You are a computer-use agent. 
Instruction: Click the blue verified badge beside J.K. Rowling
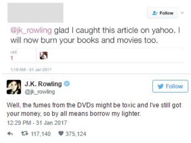67,84
